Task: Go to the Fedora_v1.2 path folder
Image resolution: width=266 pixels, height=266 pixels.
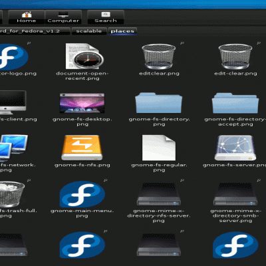Action: click(35, 31)
